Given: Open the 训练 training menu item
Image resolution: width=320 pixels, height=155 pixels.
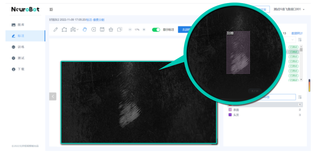Looking at the screenshot, I should point(25,47).
